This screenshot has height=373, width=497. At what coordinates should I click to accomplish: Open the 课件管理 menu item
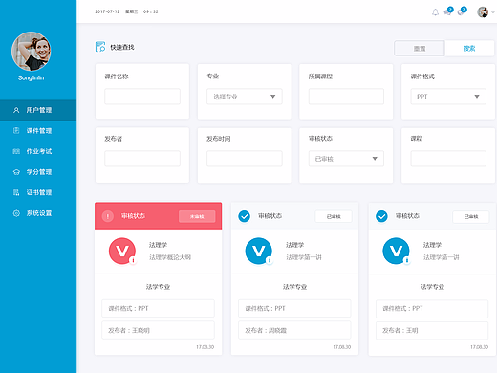tap(38, 131)
